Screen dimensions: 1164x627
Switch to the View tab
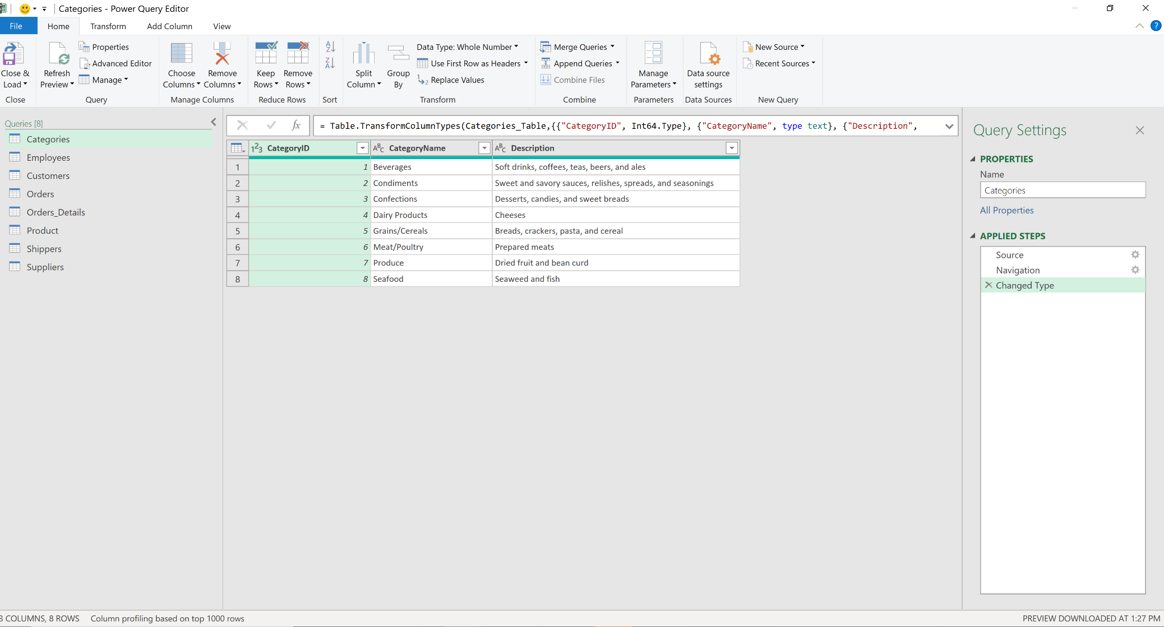click(222, 26)
